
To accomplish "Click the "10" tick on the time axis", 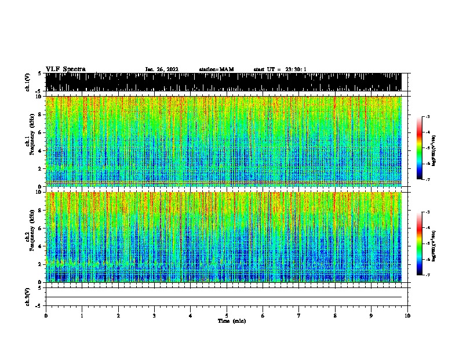I will 407,316.
